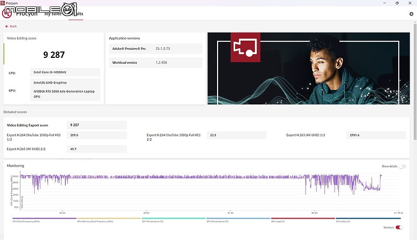Click the red video editing icon in banner
The width and height of the screenshot is (417, 240).
pyautogui.click(x=245, y=47)
